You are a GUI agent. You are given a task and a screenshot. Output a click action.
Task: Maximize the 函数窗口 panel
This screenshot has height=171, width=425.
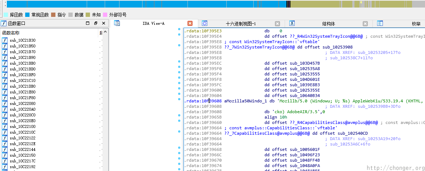(87, 23)
